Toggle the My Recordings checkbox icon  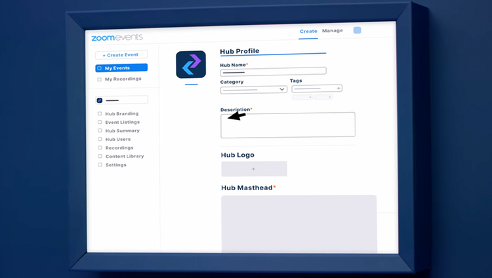(x=100, y=80)
